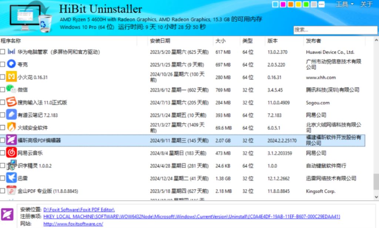Select the Huorong security (火绒安全软件) icon
The height and width of the screenshot is (228, 379).
[11, 128]
